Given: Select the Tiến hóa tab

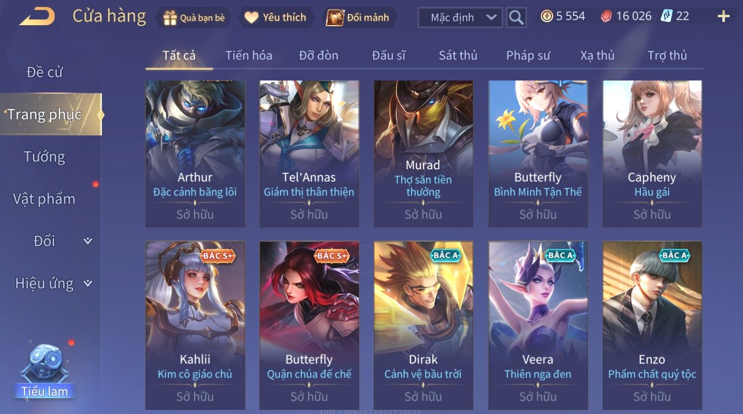Looking at the screenshot, I should [249, 55].
